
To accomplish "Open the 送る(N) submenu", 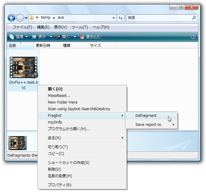I will click(x=82, y=138).
